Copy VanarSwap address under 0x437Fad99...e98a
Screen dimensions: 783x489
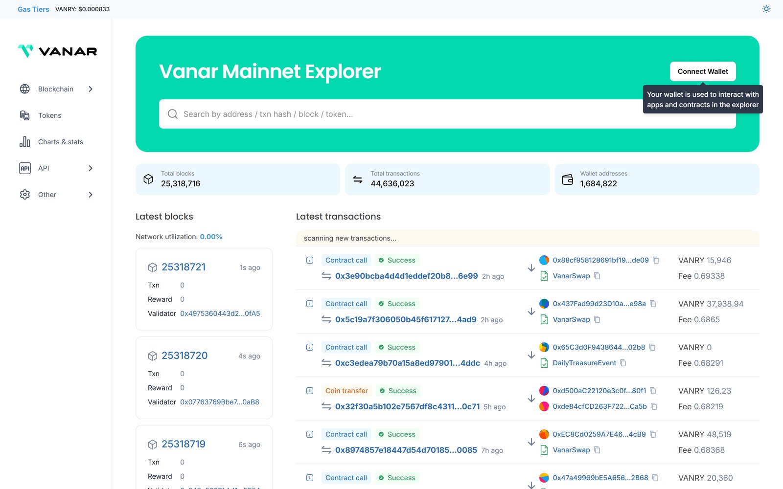597,319
